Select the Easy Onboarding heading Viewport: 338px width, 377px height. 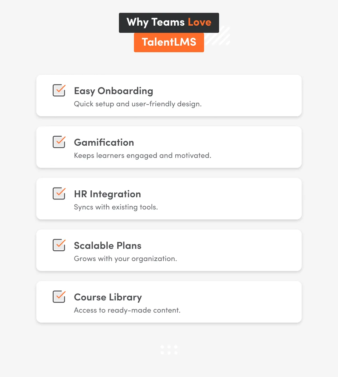[x=113, y=91]
